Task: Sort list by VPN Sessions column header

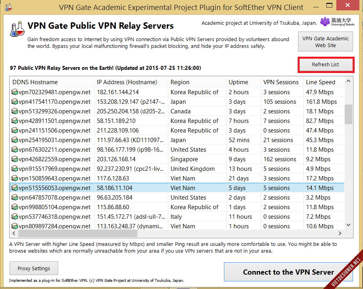Action: pyautogui.click(x=282, y=82)
